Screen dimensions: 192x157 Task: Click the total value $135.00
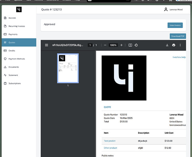coord(124,122)
